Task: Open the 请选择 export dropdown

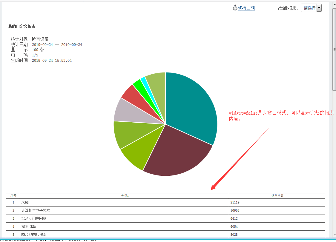Action: [x=309, y=8]
